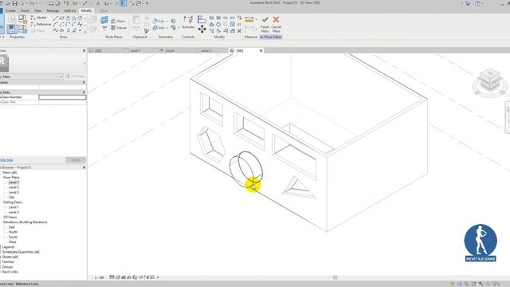Select Site under Floor Plans
Screen dimensions: 510x287
tap(11, 197)
